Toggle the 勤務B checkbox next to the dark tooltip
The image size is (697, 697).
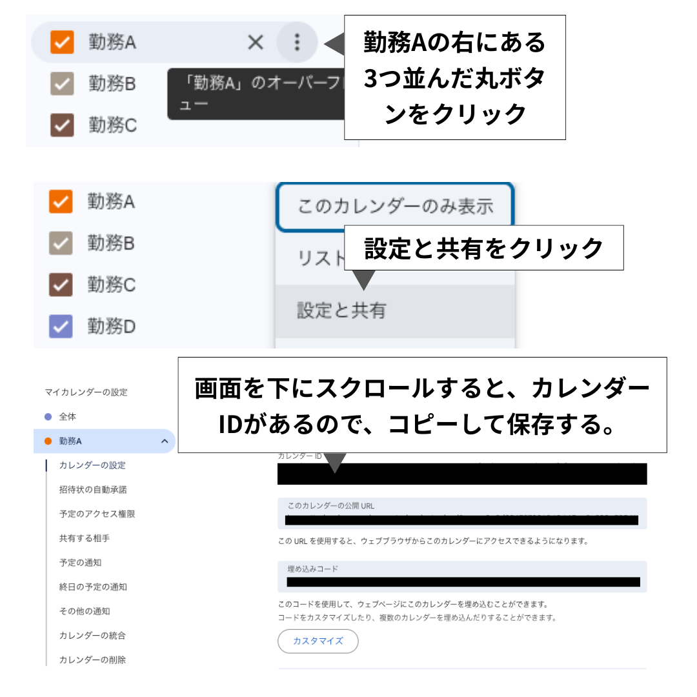pos(62,83)
